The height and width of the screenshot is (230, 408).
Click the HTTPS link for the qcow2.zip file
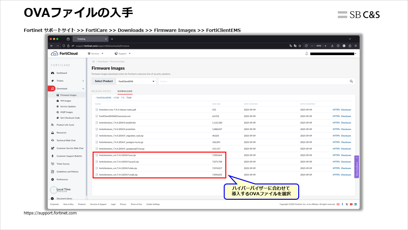(x=336, y=162)
